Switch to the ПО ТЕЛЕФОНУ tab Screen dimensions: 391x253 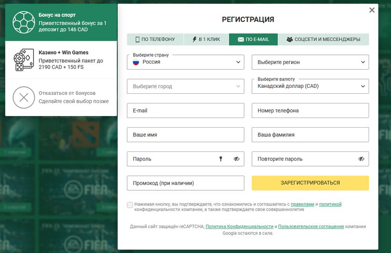pyautogui.click(x=155, y=39)
